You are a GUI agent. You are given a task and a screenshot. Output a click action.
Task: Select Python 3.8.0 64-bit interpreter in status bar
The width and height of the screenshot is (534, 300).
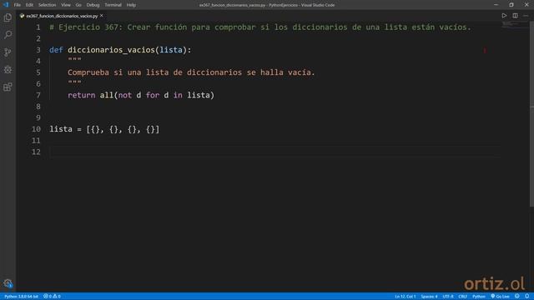(x=21, y=297)
